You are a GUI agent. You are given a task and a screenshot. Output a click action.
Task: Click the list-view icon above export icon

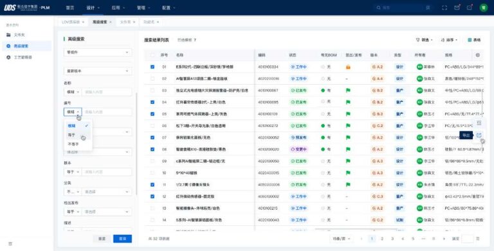coord(479,123)
